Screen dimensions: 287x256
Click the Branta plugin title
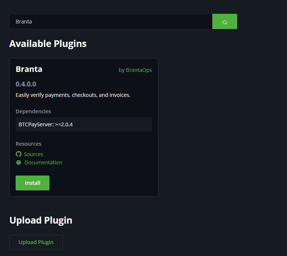click(29, 69)
